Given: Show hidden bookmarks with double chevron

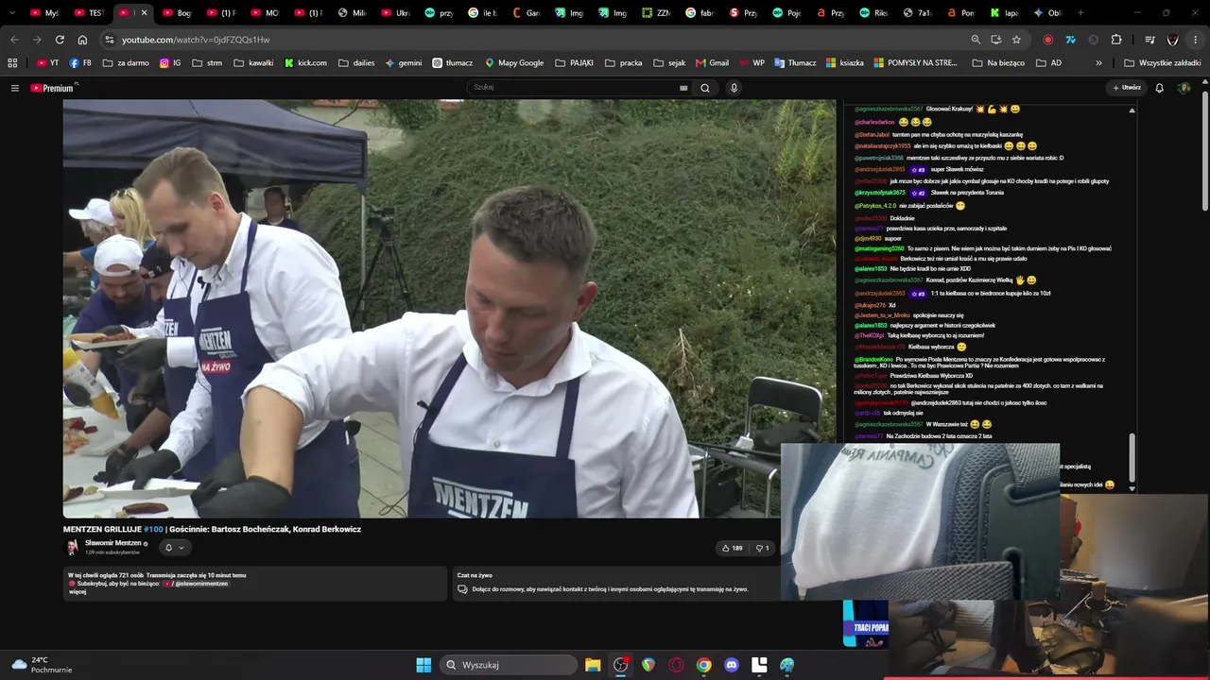Looking at the screenshot, I should tap(1098, 63).
